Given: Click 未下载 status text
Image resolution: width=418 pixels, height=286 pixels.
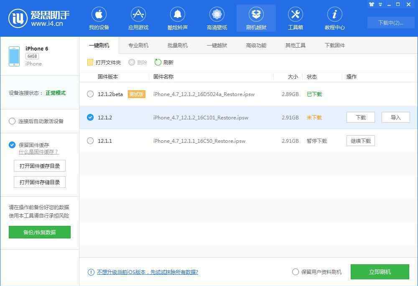Looking at the screenshot, I should 314,118.
